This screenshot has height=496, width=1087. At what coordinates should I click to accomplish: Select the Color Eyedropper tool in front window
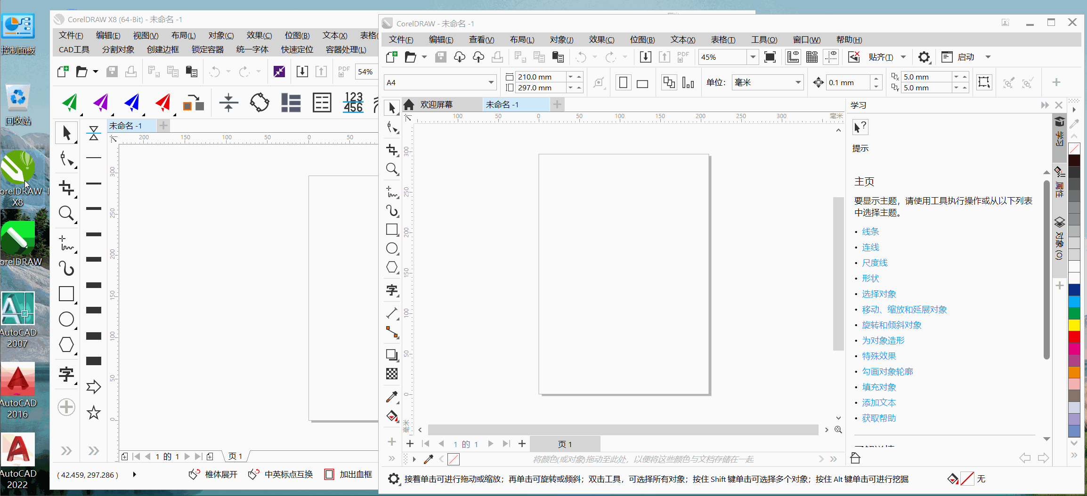(x=392, y=397)
